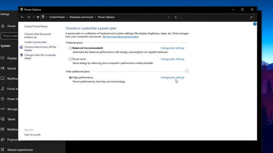Open Power & sleep in Settings sidebar

coord(9,99)
